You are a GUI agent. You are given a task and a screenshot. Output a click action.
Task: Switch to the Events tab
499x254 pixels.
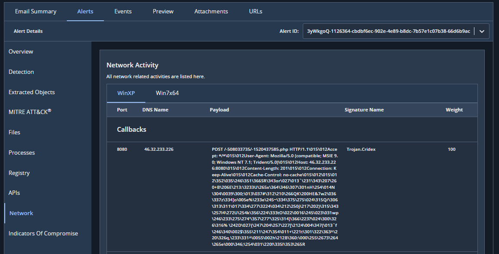(x=123, y=12)
